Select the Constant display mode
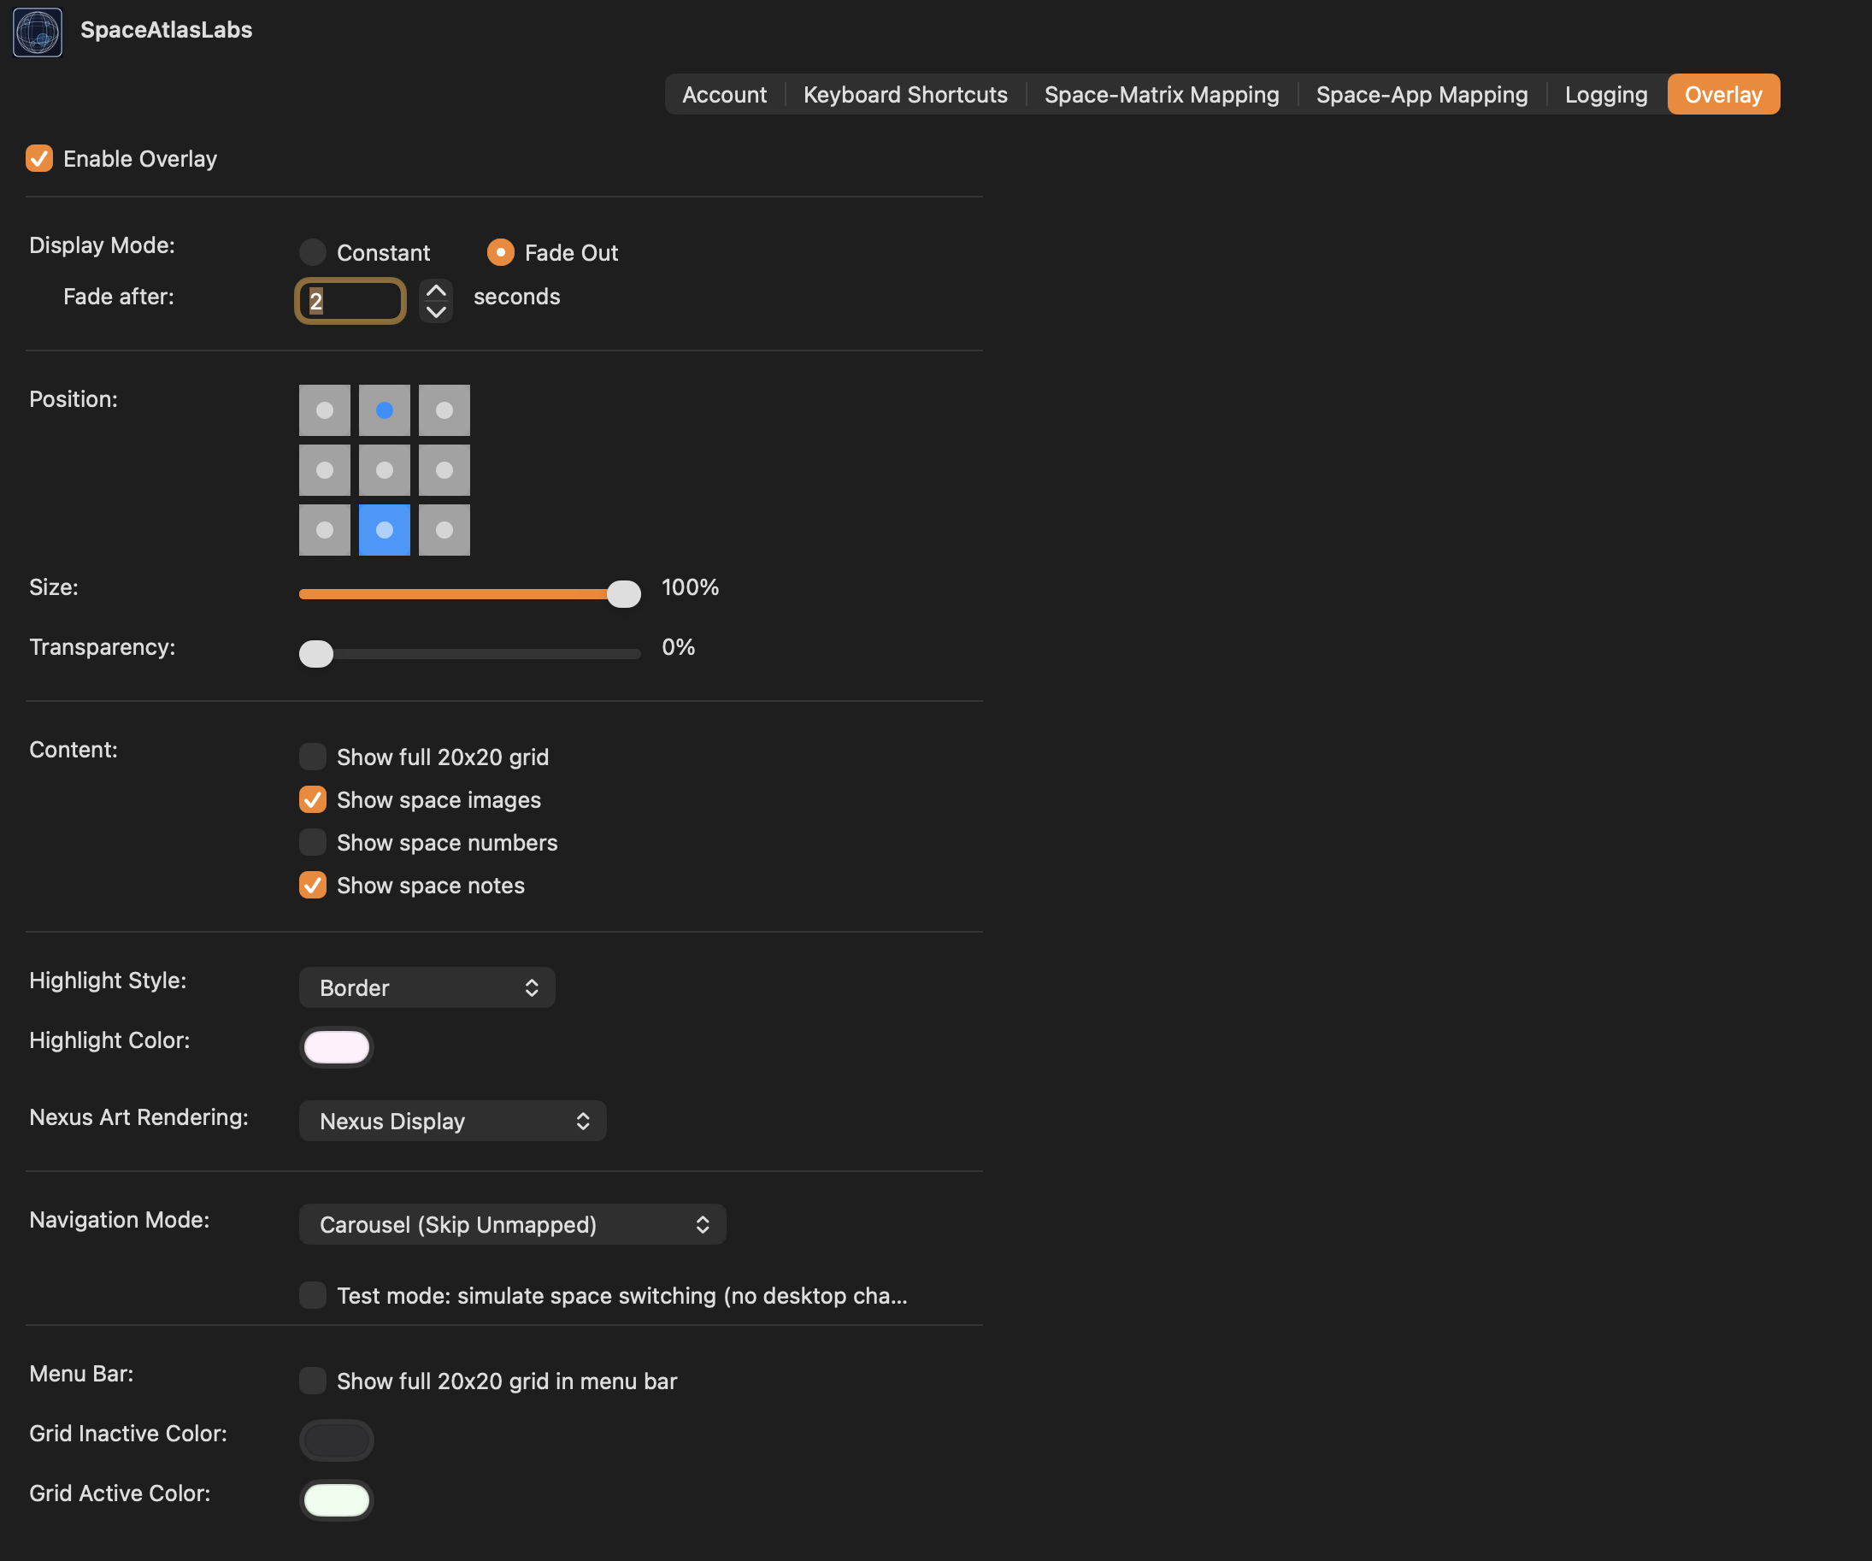 pyautogui.click(x=312, y=252)
